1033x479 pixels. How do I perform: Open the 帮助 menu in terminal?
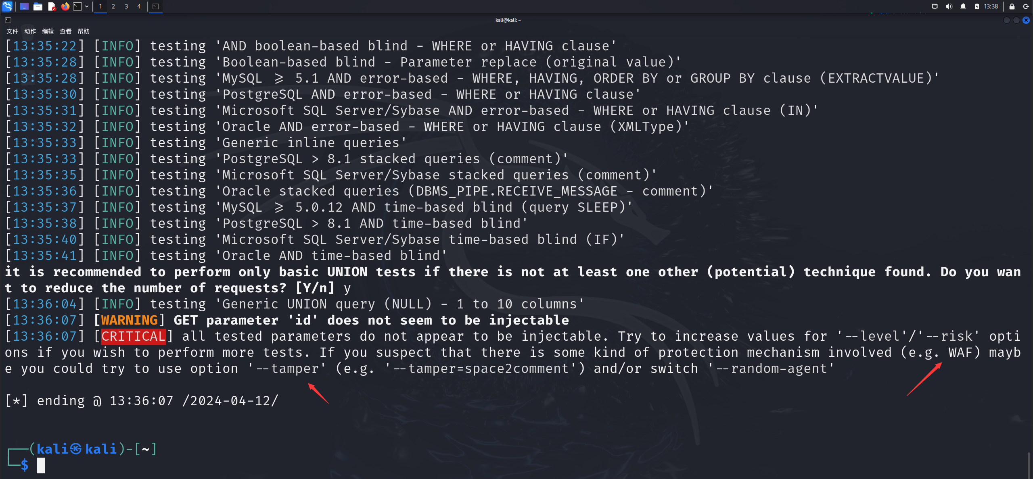click(x=84, y=31)
